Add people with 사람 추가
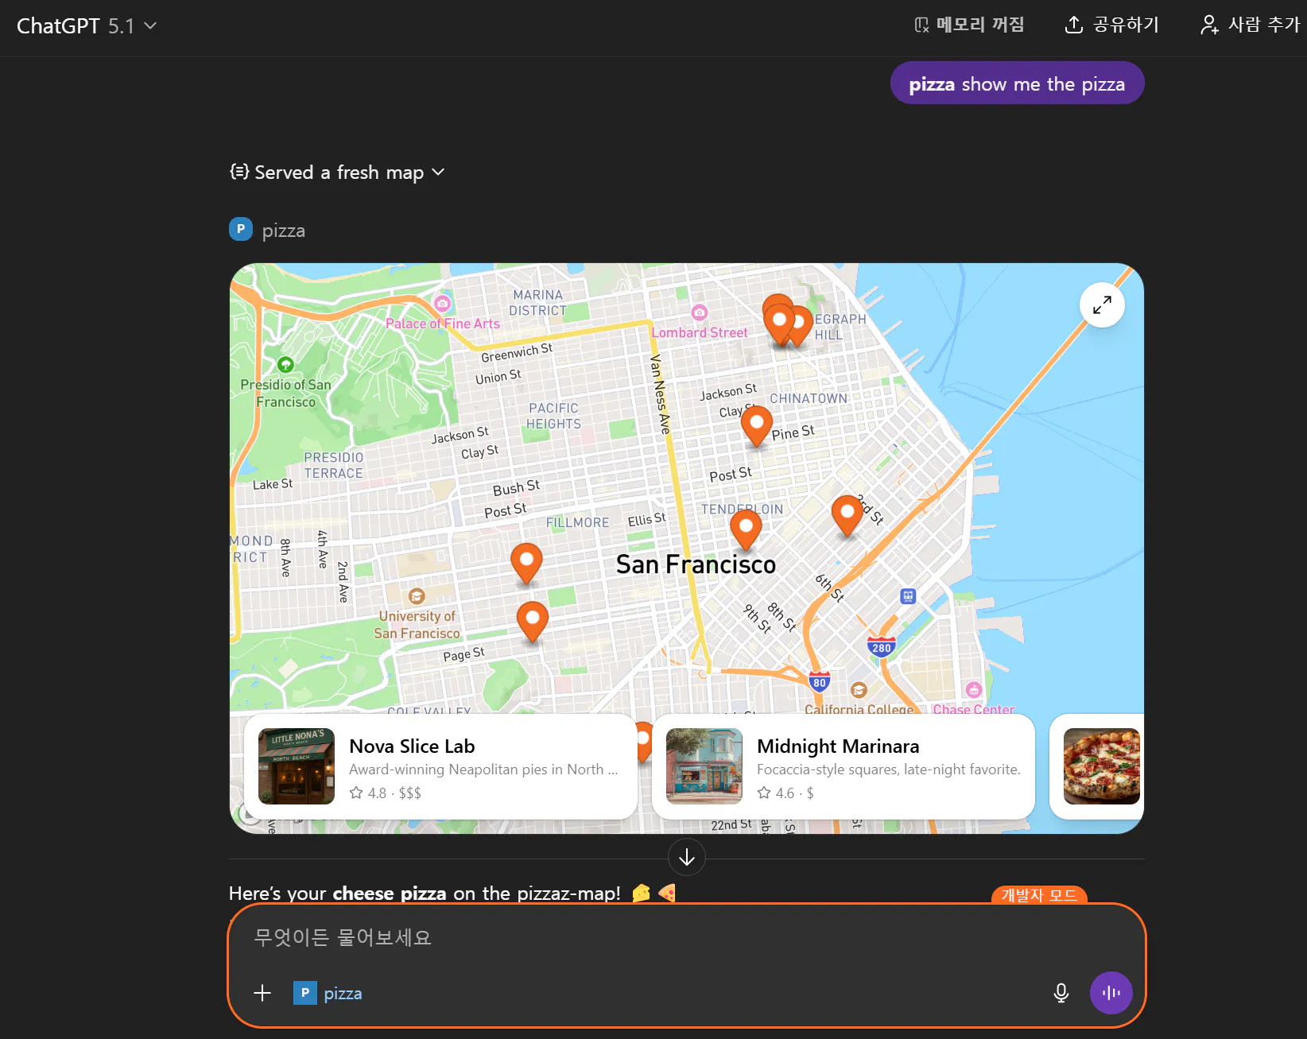The width and height of the screenshot is (1307, 1039). pos(1250,25)
